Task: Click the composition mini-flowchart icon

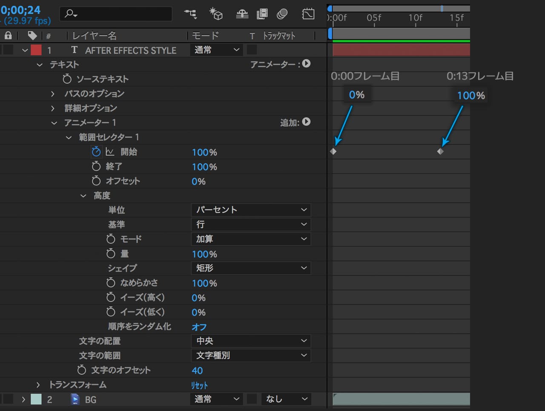Action: [x=190, y=14]
